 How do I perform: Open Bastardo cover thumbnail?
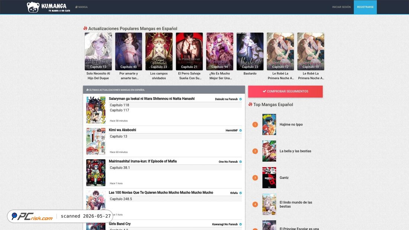pyautogui.click(x=250, y=51)
